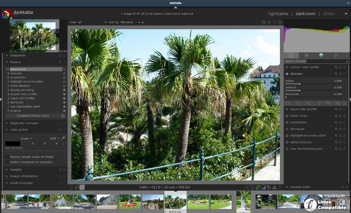351x213 pixels.
Task: Enable display sample areas on image
Action: pyautogui.click(x=7, y=157)
